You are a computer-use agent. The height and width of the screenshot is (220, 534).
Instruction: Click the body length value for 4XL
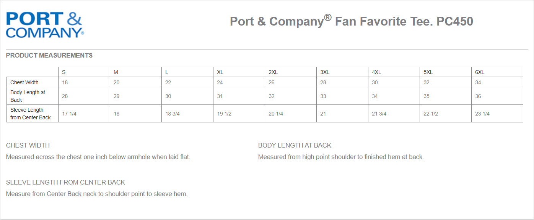pyautogui.click(x=375, y=96)
